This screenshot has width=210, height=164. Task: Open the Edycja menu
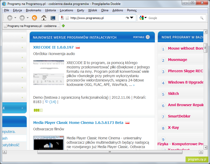coord(17,10)
